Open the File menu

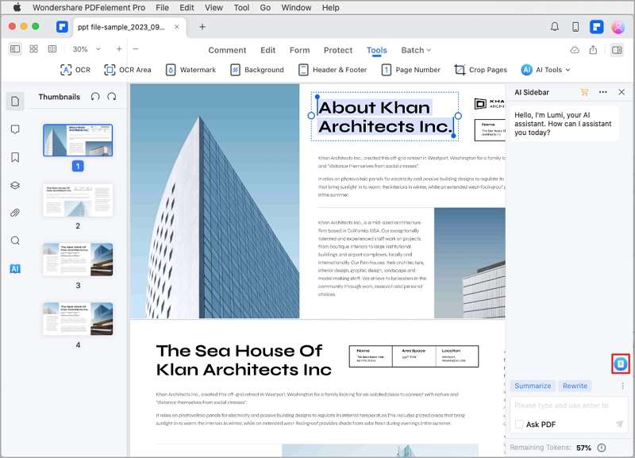(162, 7)
